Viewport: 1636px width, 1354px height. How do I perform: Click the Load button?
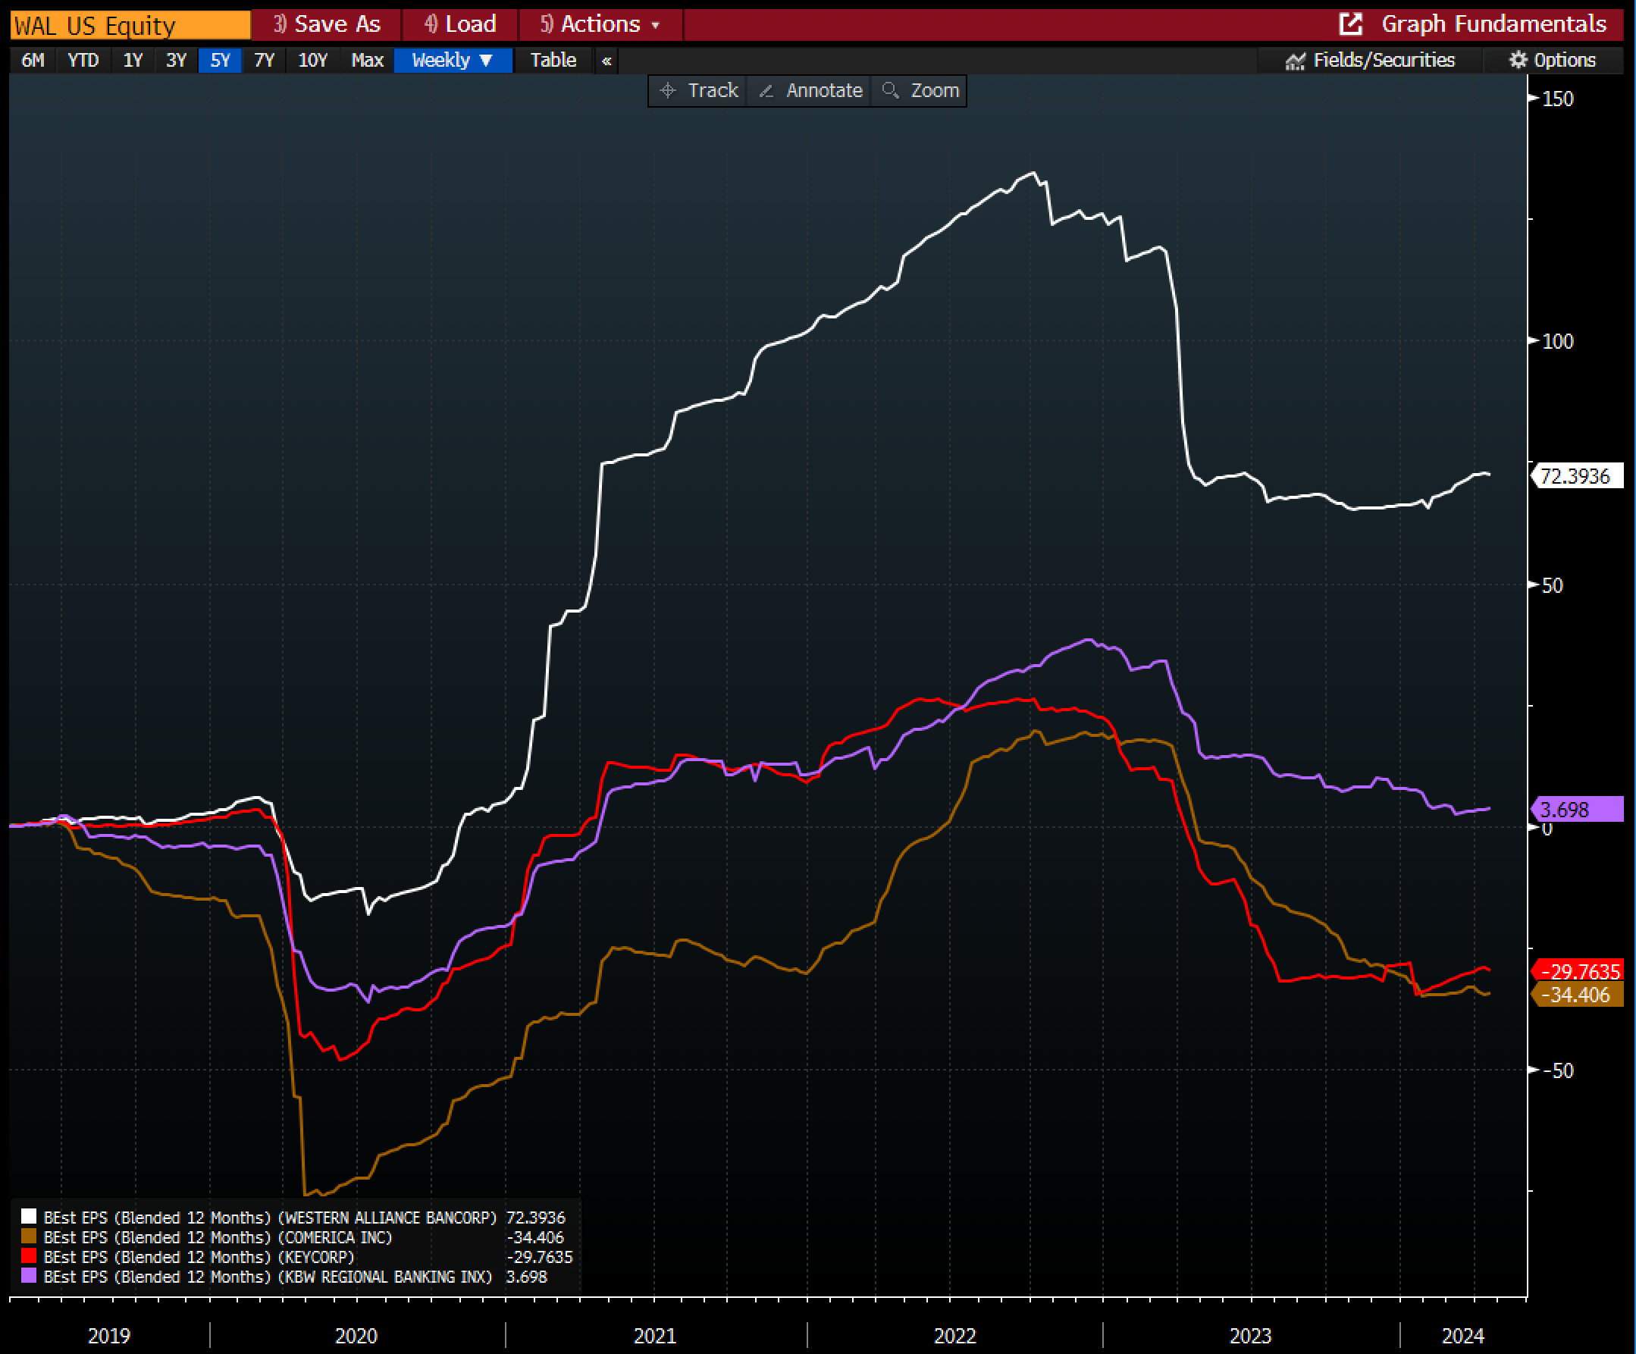tap(459, 24)
